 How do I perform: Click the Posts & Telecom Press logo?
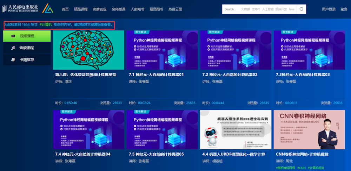pos(20,8)
